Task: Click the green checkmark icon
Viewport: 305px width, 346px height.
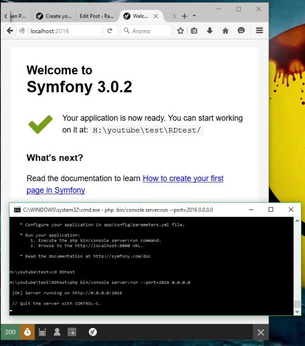Action: tap(40, 124)
